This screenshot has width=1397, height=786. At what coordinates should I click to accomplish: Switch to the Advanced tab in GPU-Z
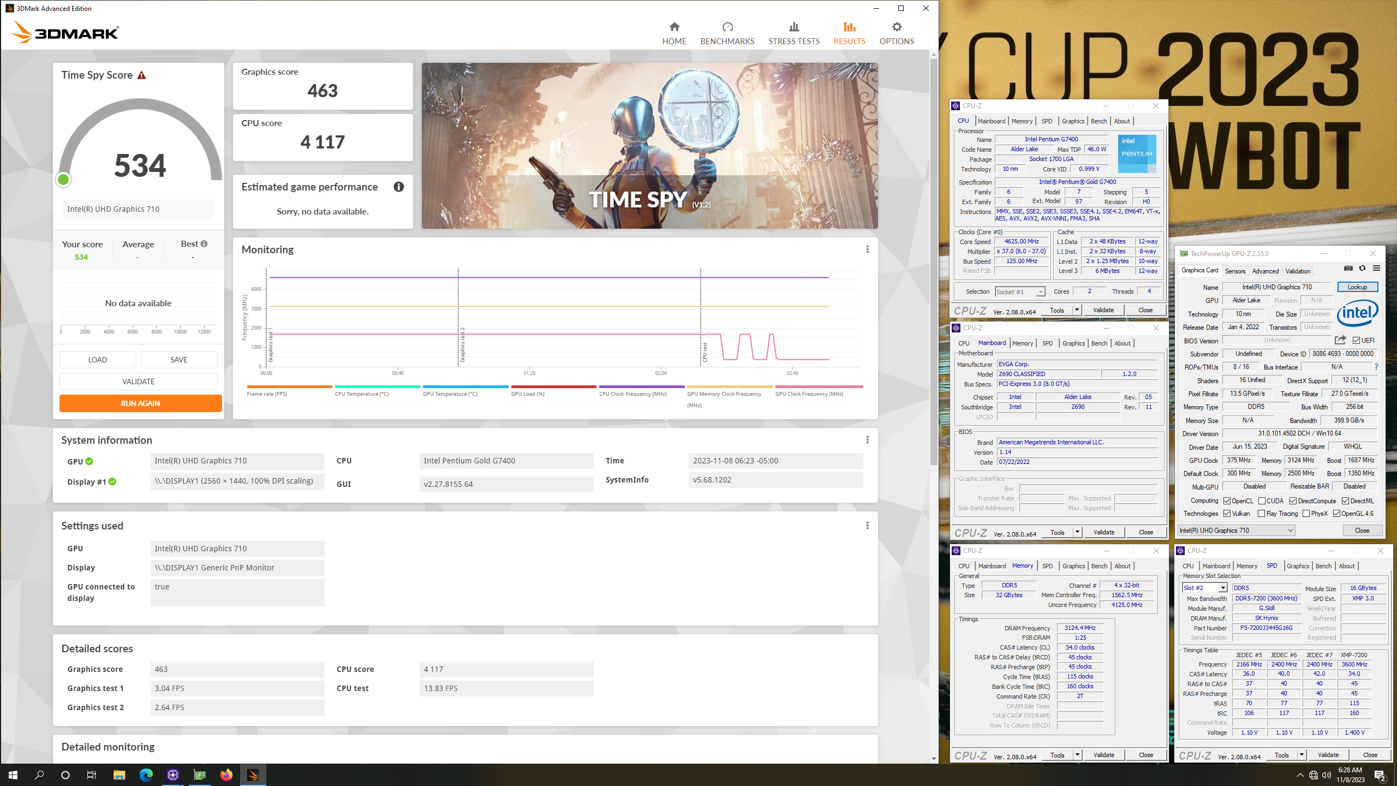pyautogui.click(x=1265, y=271)
